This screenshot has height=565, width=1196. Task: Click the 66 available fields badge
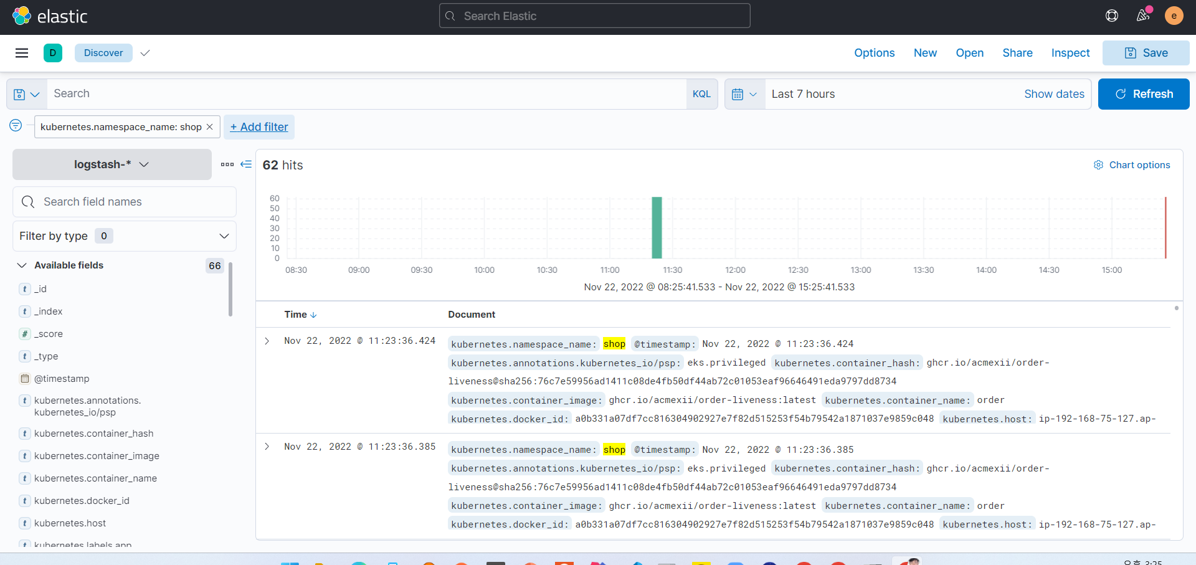[x=215, y=266]
